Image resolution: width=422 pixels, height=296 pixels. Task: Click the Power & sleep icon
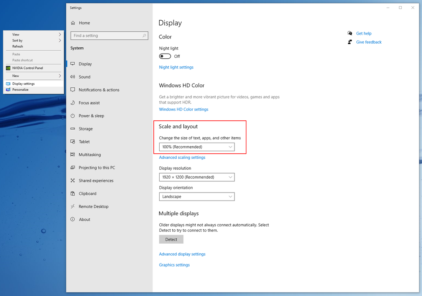[x=73, y=116]
